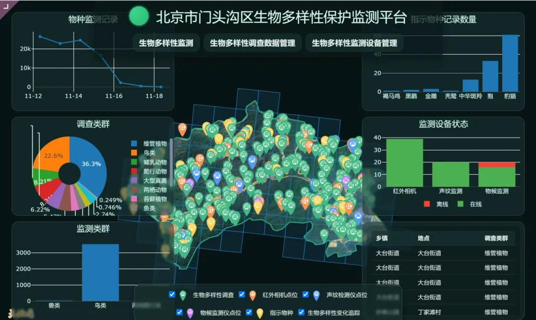Toggle the 红外相机点位 checkbox
The width and height of the screenshot is (536, 320).
pos(242,295)
